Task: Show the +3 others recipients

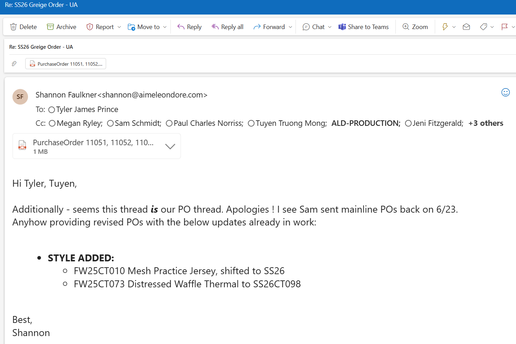Action: click(486, 123)
